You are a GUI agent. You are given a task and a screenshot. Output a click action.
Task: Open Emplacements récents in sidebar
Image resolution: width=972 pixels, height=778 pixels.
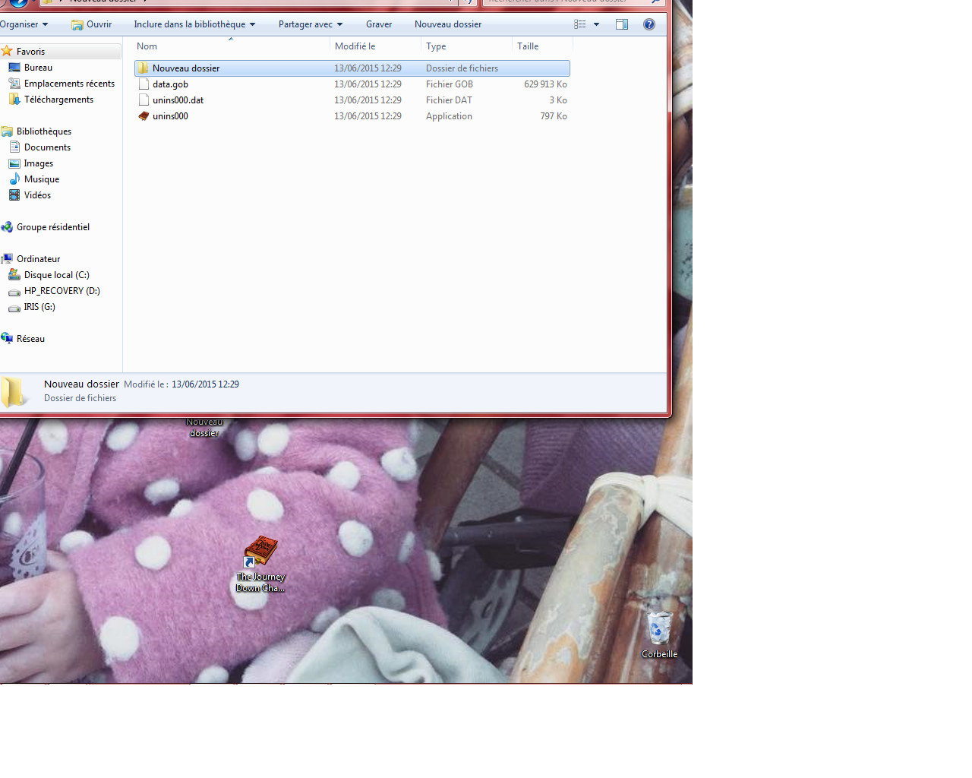[x=69, y=84]
